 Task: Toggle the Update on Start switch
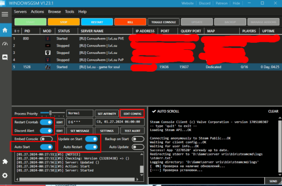click(92, 139)
